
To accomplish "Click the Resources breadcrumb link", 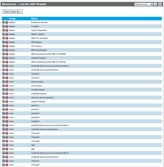I will [9, 4].
